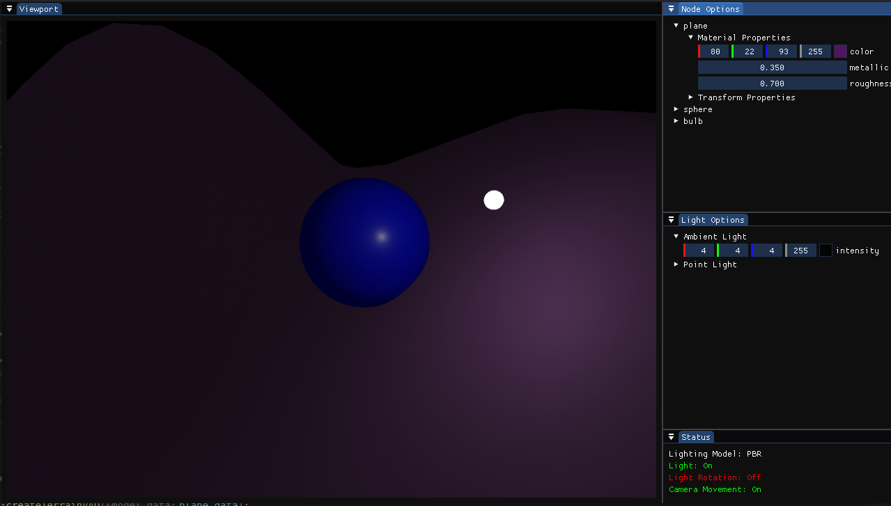
Task: Click the roughness slider showing 0.700
Action: pos(772,84)
